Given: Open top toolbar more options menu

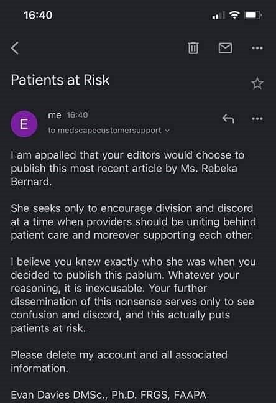Looking at the screenshot, I should click(257, 48).
